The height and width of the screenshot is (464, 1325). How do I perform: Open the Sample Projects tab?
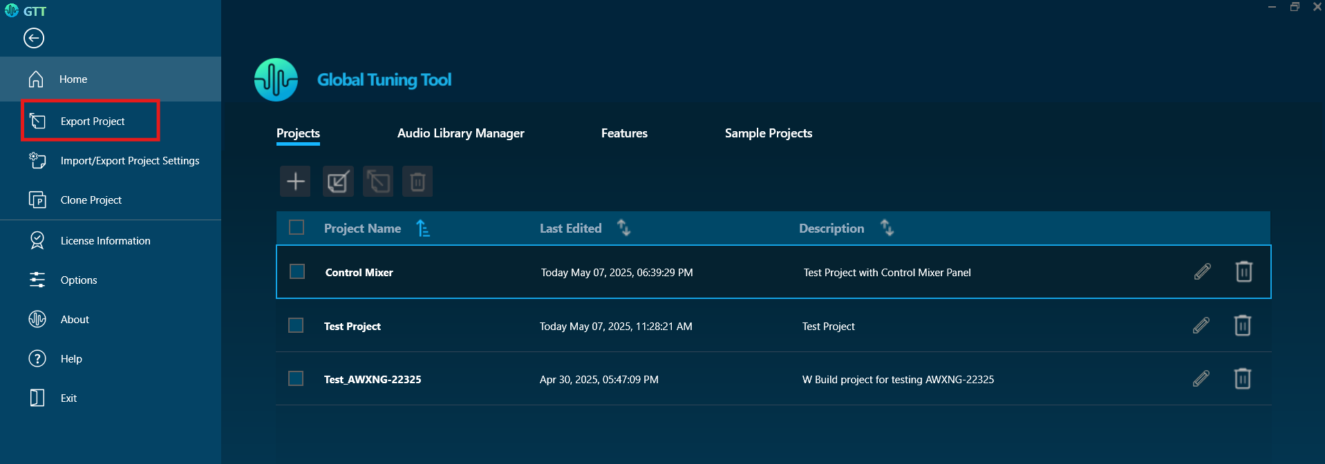point(768,133)
